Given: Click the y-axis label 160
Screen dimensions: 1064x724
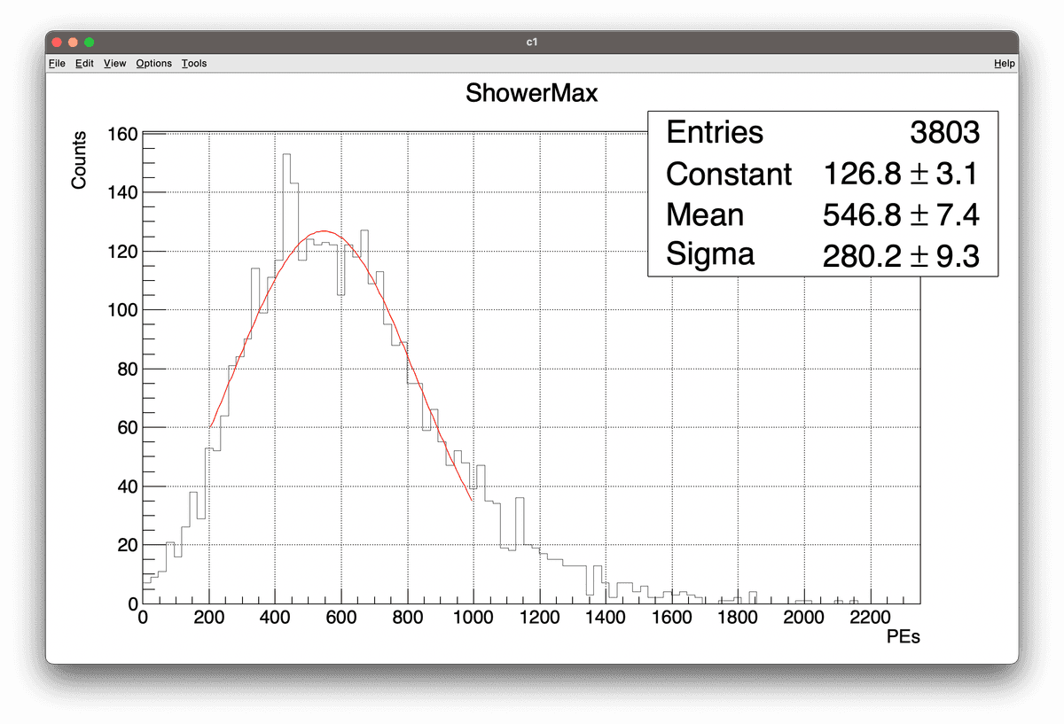Looking at the screenshot, I should coord(123,135).
